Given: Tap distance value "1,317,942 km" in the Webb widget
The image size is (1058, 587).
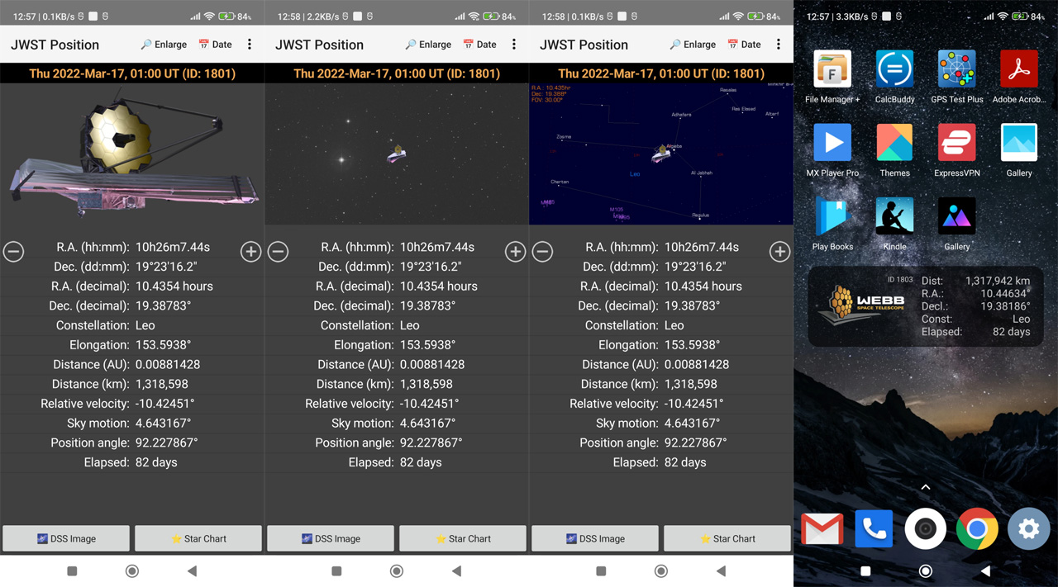Looking at the screenshot, I should pos(997,281).
